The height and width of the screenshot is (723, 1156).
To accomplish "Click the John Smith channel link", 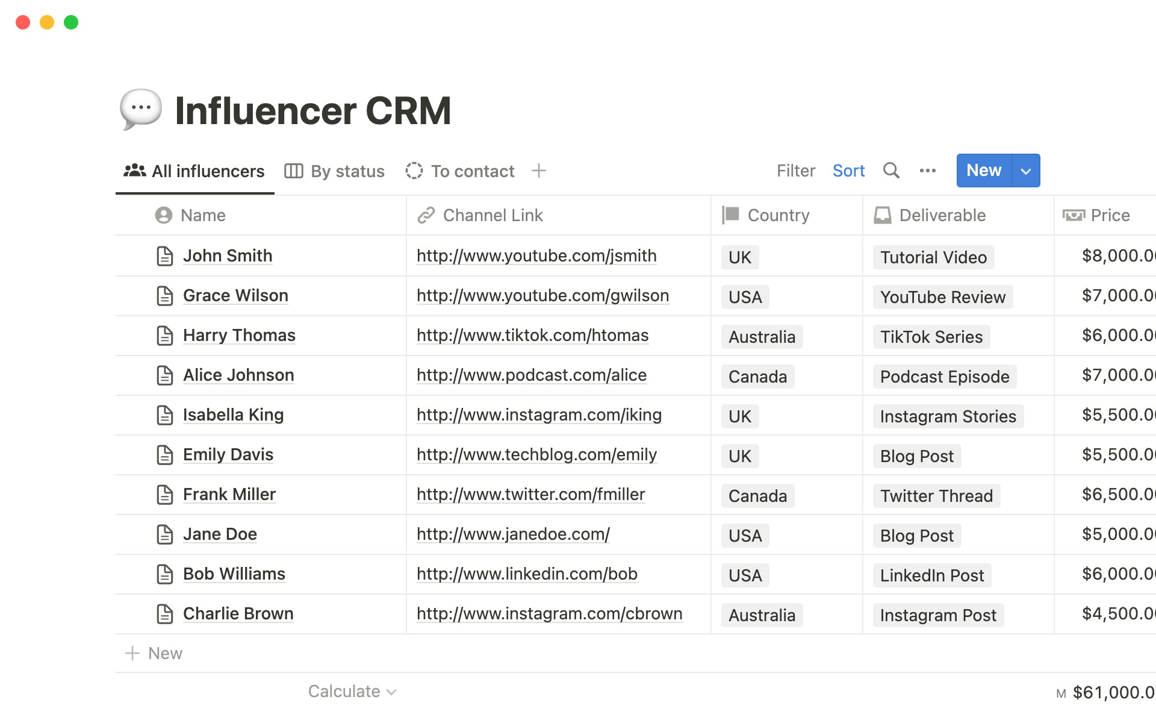I will (536, 255).
